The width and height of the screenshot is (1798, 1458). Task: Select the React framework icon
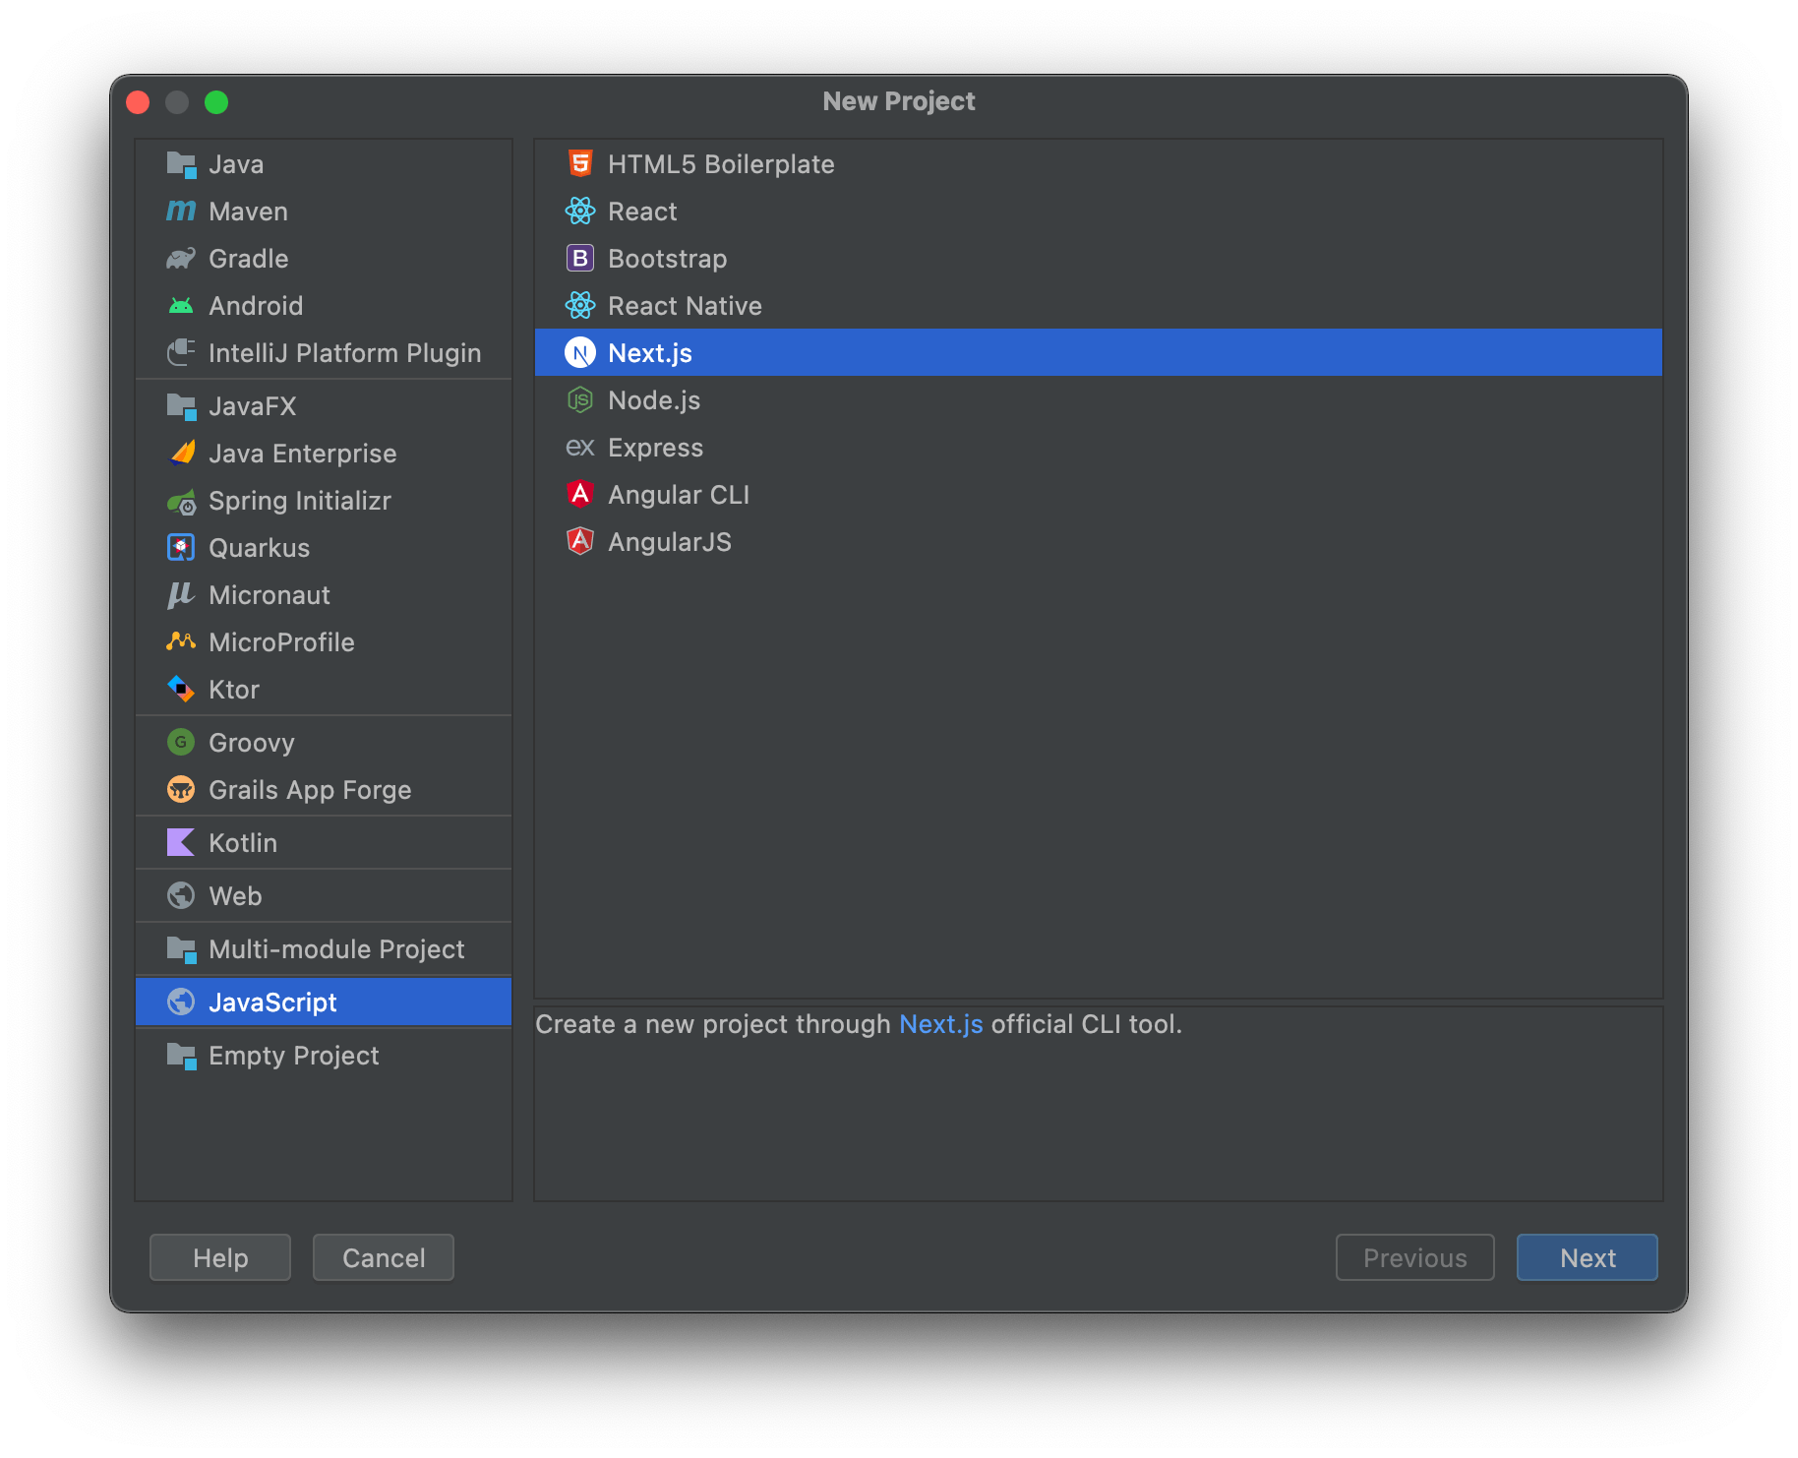coord(580,211)
